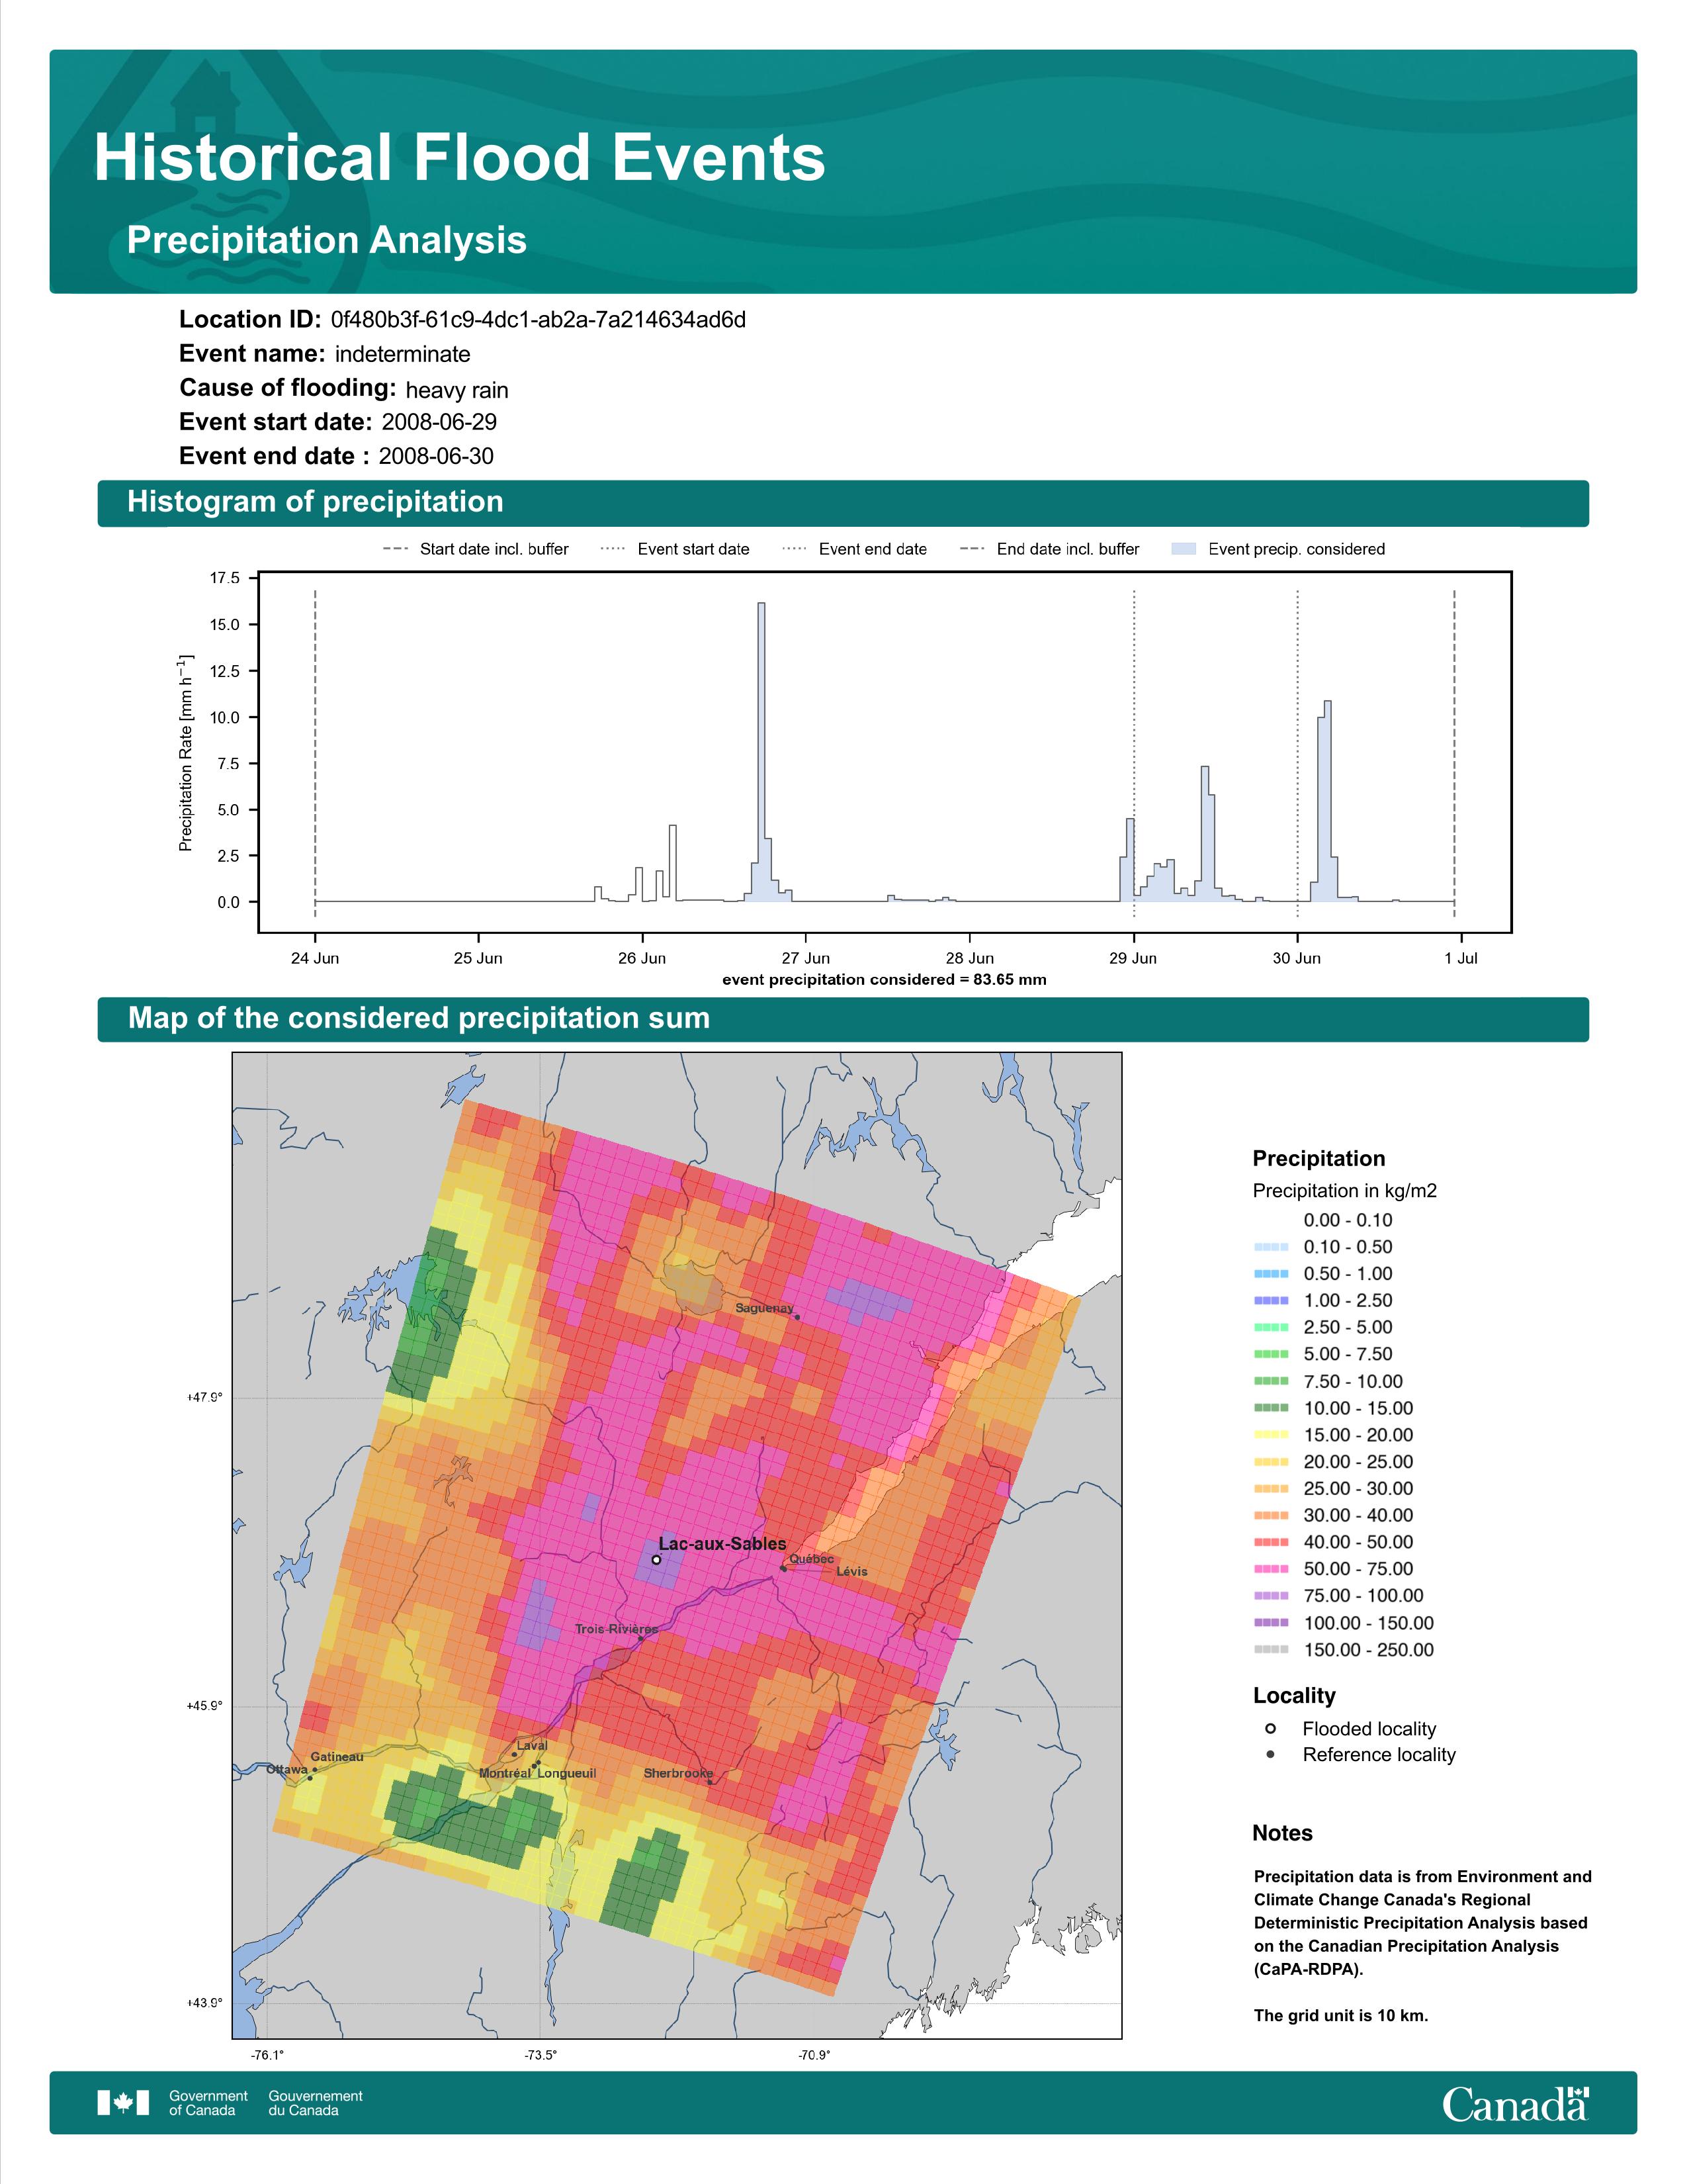Click the Historical Flood Events title
Viewport: 1687px width, 2184px height.
(458, 158)
